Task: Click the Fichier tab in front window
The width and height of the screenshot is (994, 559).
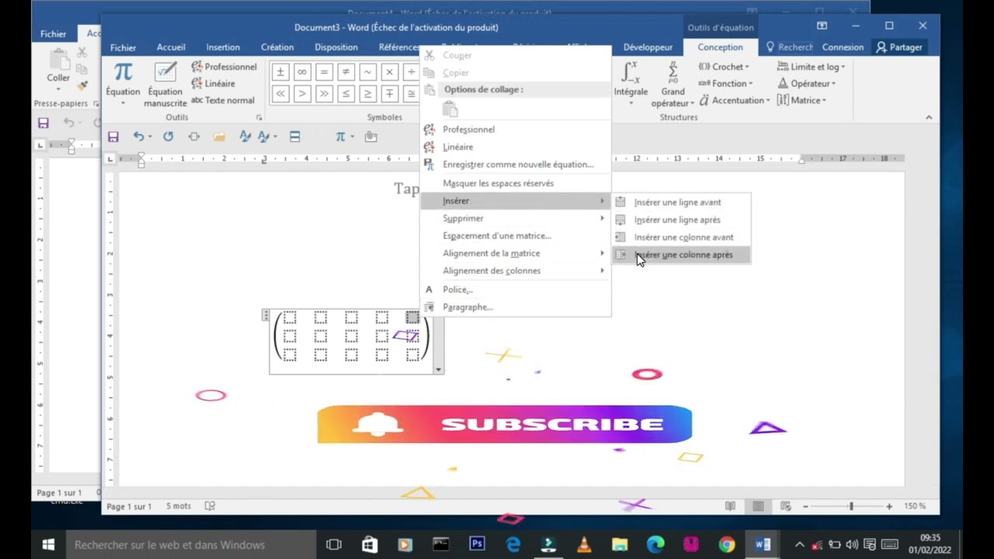Action: (x=123, y=47)
